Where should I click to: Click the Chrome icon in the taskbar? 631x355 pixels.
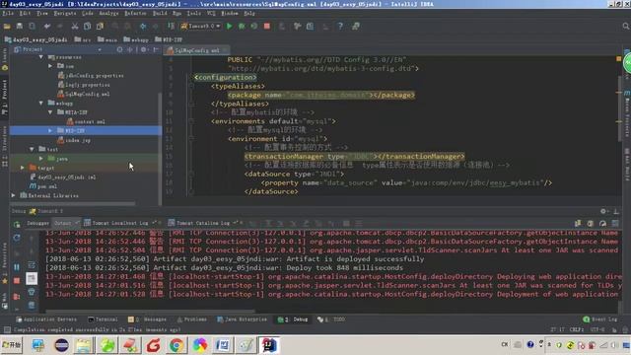click(x=176, y=345)
